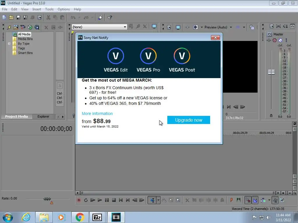
Task: Click the Get Media from Web icon
Action: point(37,27)
